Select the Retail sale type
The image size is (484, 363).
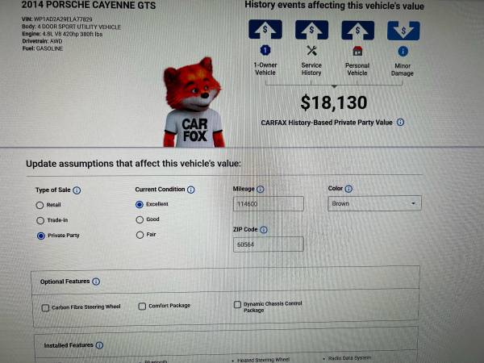(x=40, y=205)
